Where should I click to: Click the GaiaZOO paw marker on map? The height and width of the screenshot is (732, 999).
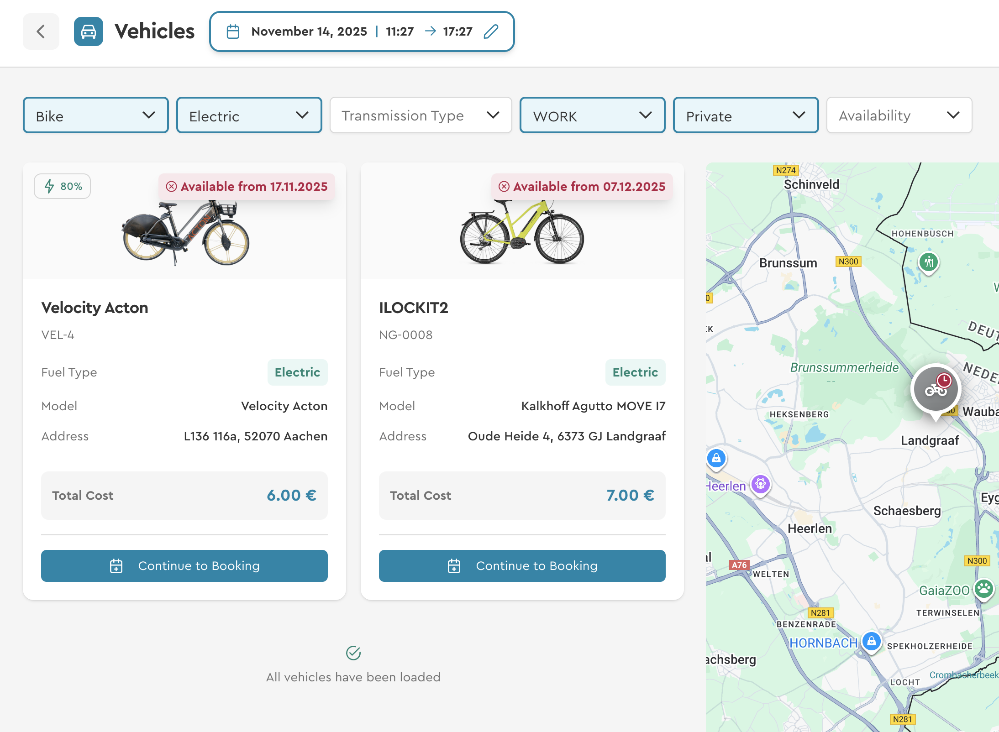tap(984, 589)
